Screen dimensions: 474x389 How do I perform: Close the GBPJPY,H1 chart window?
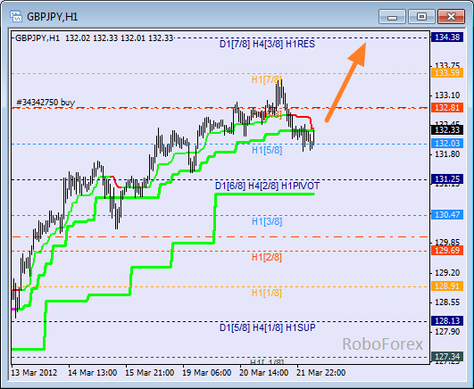(451, 16)
